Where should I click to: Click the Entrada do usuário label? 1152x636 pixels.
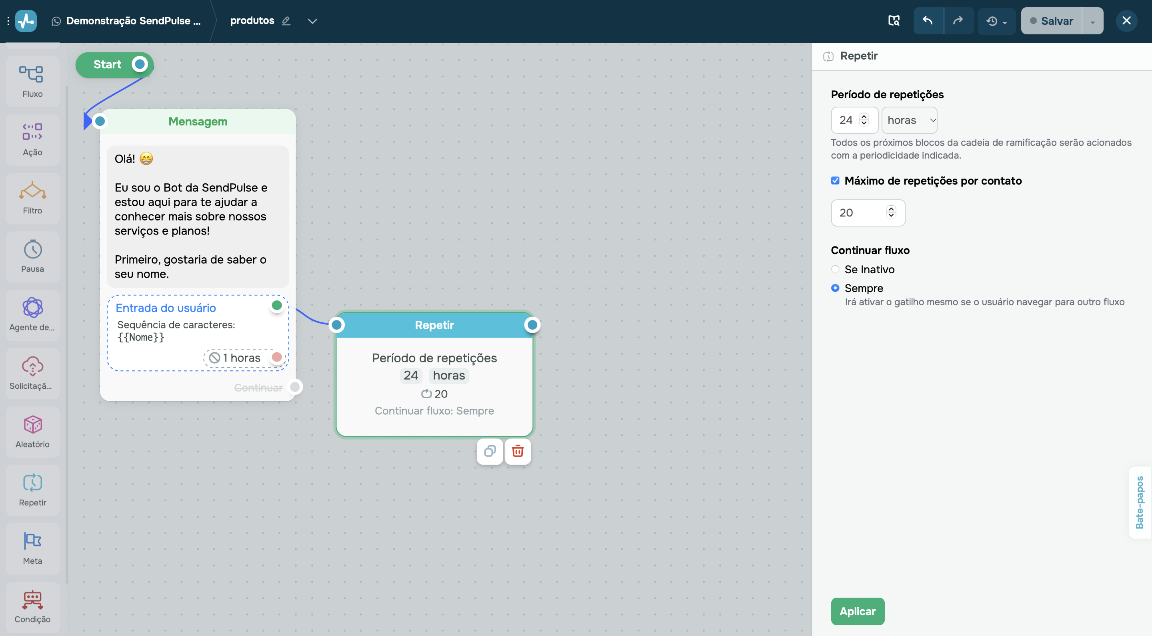pyautogui.click(x=166, y=308)
